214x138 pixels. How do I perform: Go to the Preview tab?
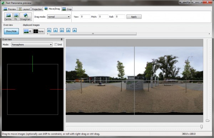(x=10, y=9)
